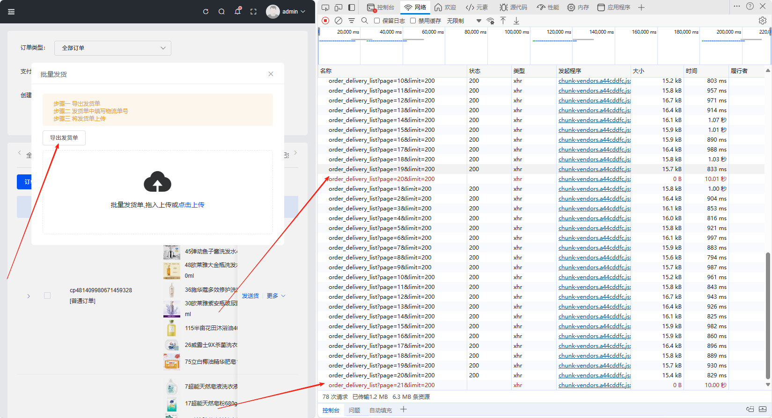This screenshot has width=772, height=418.
Task: Click the DevTools more tools plus icon
Action: (x=641, y=7)
